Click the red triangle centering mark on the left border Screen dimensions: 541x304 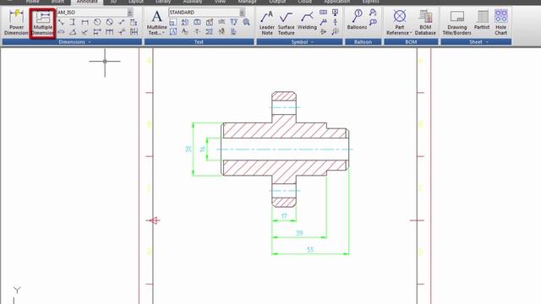154,220
